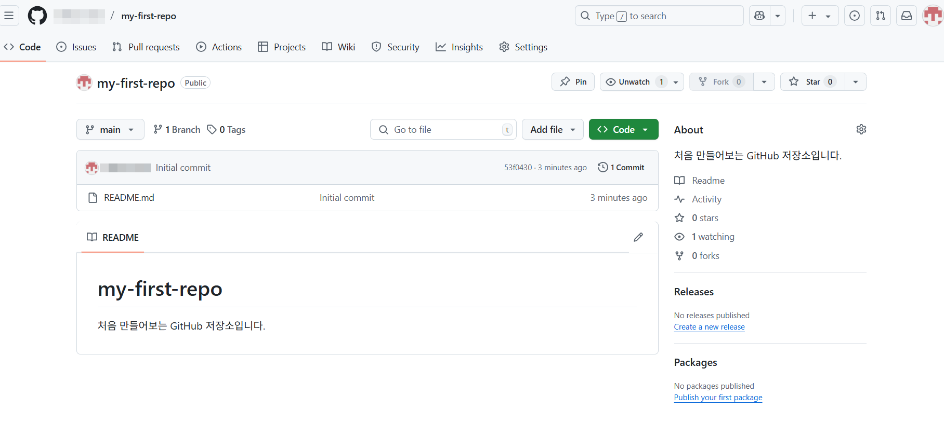Select the README tab in file viewer
The width and height of the screenshot is (944, 437).
[x=113, y=237]
